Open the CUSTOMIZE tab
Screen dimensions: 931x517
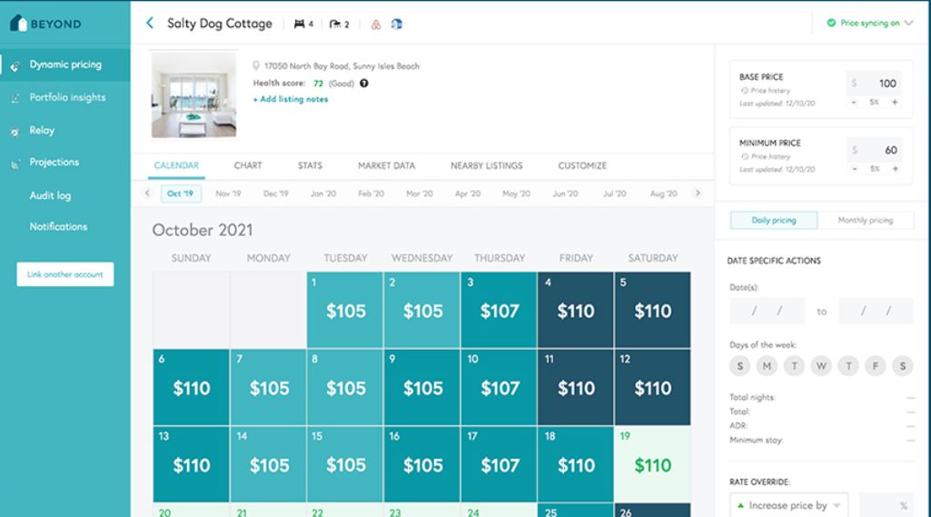pos(582,165)
